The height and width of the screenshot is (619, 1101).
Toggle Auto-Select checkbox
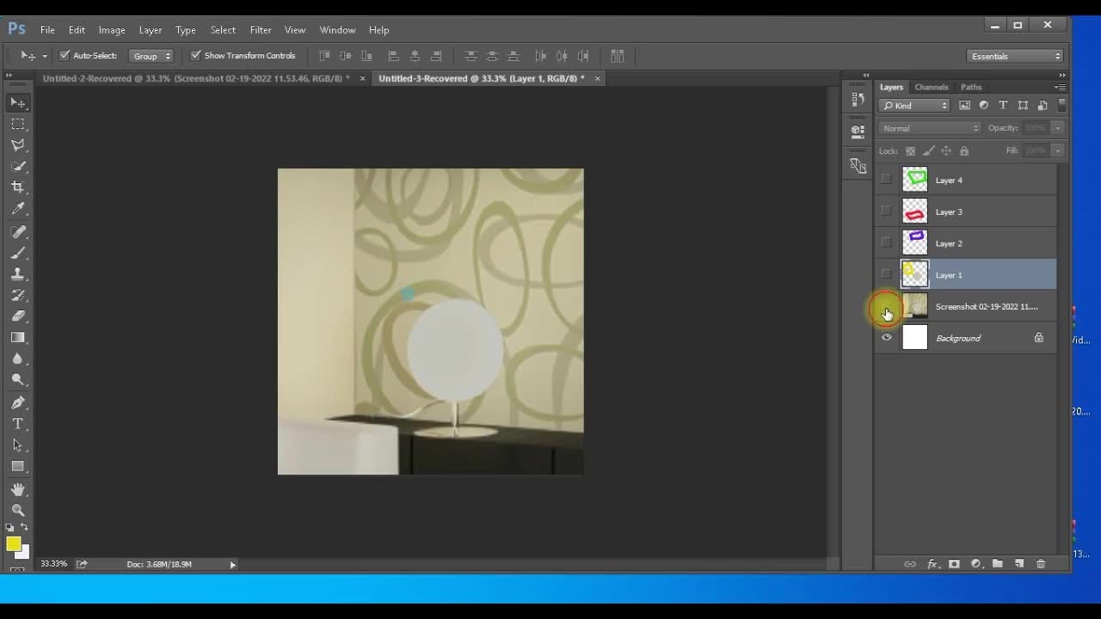[65, 56]
